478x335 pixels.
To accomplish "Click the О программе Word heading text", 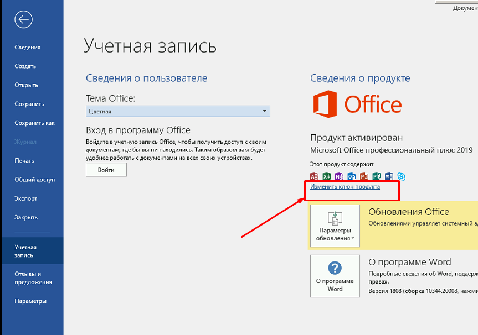I will [410, 262].
